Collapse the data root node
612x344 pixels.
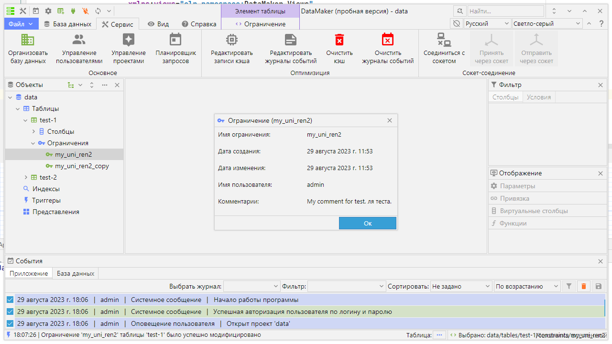tap(10, 97)
